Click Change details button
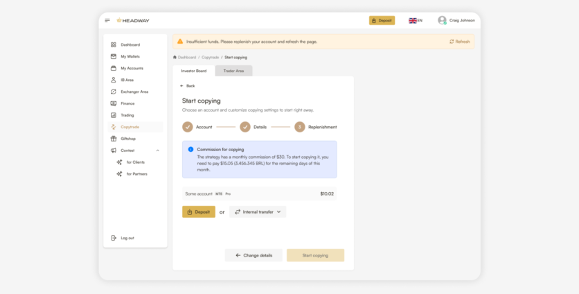Image resolution: width=579 pixels, height=294 pixels. pos(253,255)
